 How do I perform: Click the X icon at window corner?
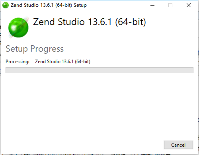point(189,5)
